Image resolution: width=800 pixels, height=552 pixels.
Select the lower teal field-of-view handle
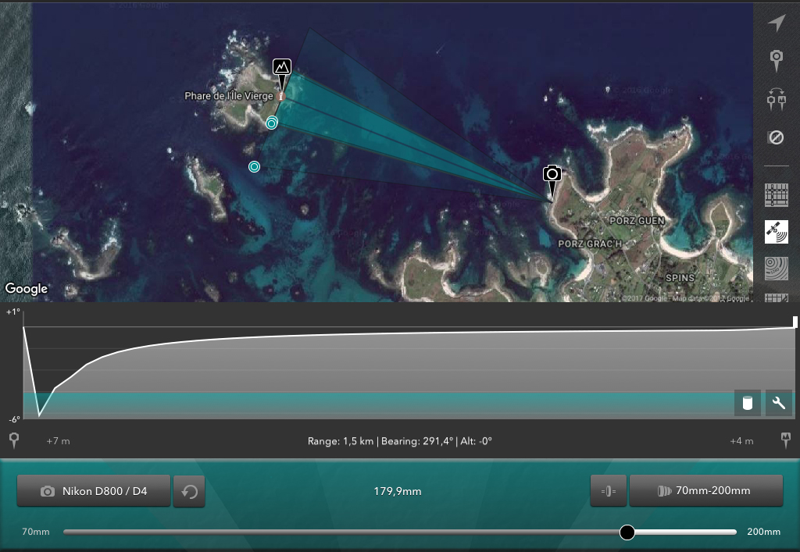click(x=254, y=166)
